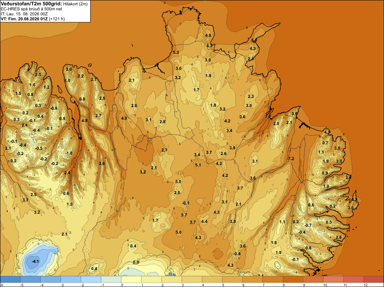Screen dimensions: 384x287
Task: Click the 1.6 temperature value
Action: (x=32, y=85)
